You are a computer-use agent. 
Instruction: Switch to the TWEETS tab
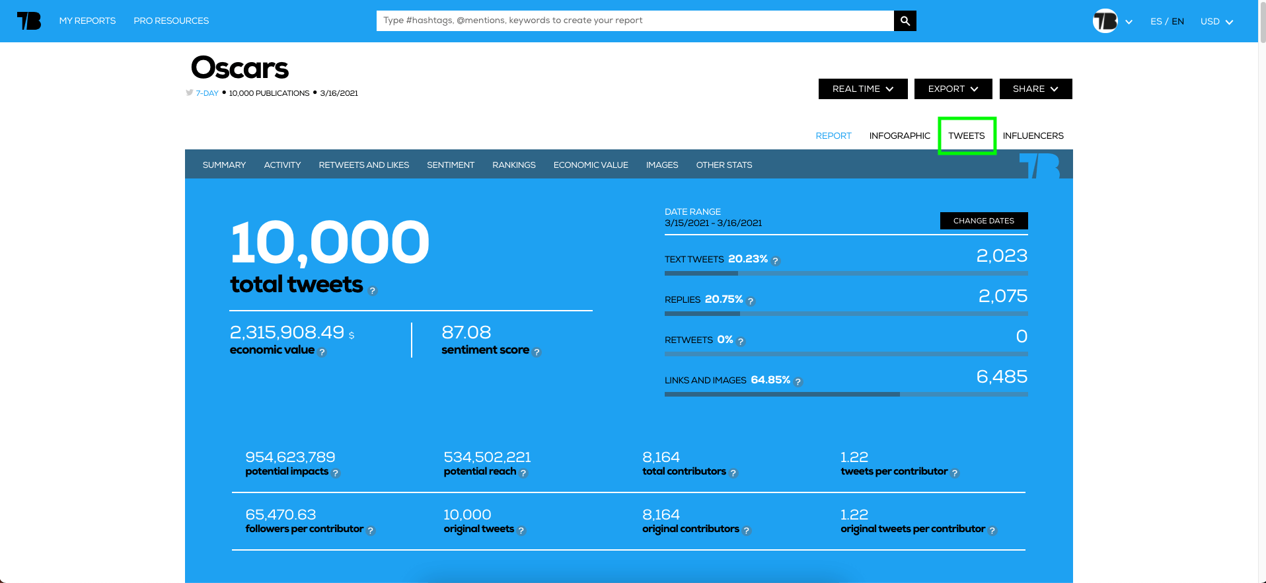pyautogui.click(x=967, y=136)
